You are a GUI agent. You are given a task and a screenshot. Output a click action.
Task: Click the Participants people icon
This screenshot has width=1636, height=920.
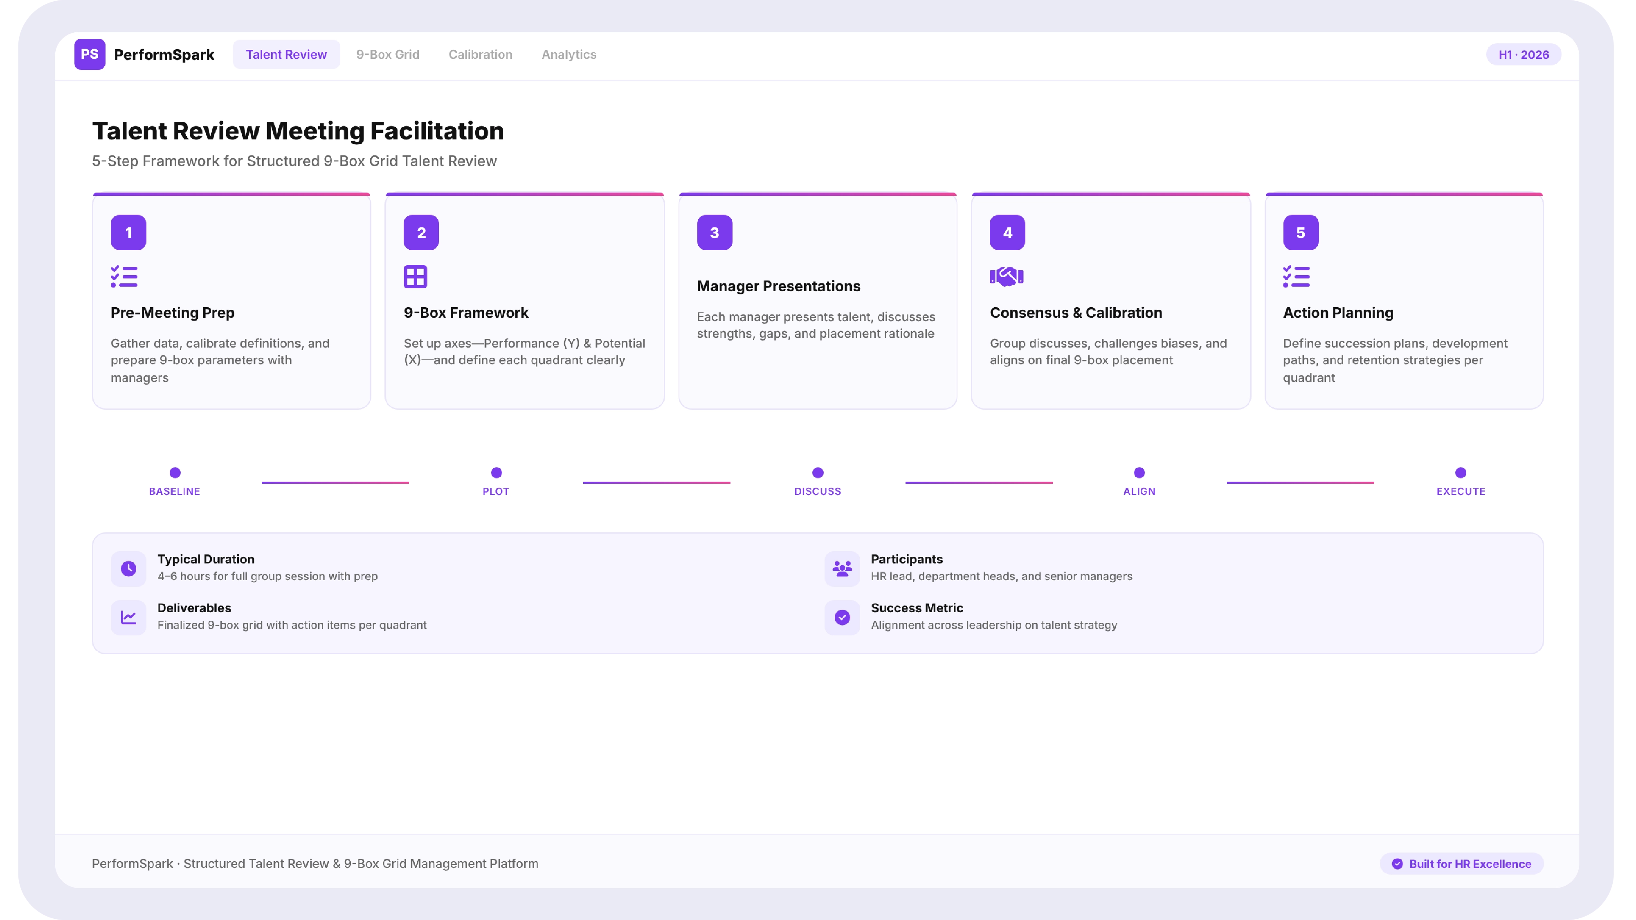click(x=842, y=568)
